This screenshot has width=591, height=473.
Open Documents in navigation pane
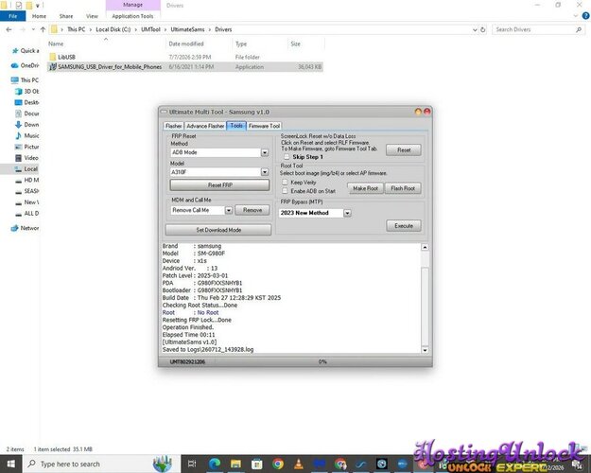click(27, 114)
